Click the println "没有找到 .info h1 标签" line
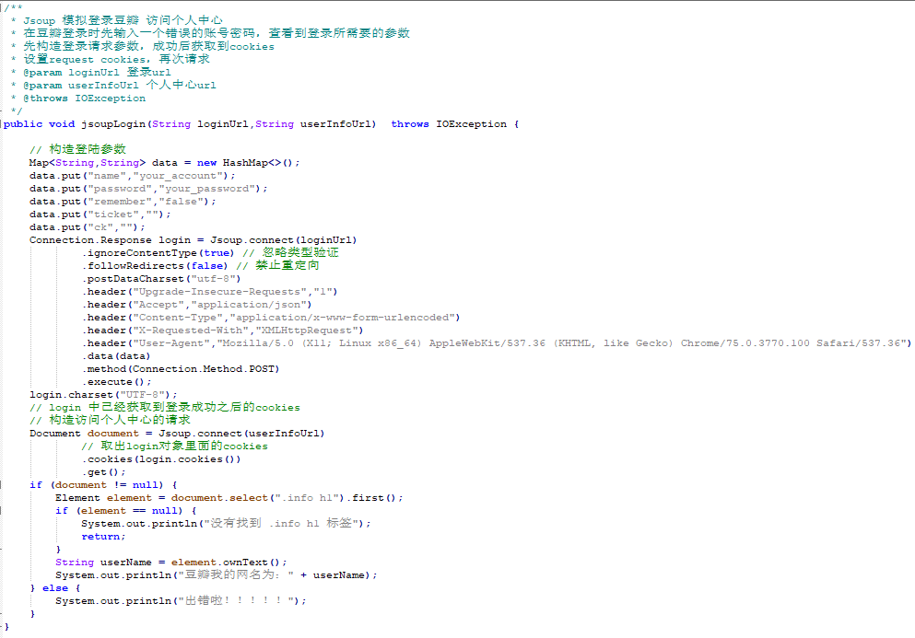This screenshot has width=915, height=638. (x=226, y=524)
